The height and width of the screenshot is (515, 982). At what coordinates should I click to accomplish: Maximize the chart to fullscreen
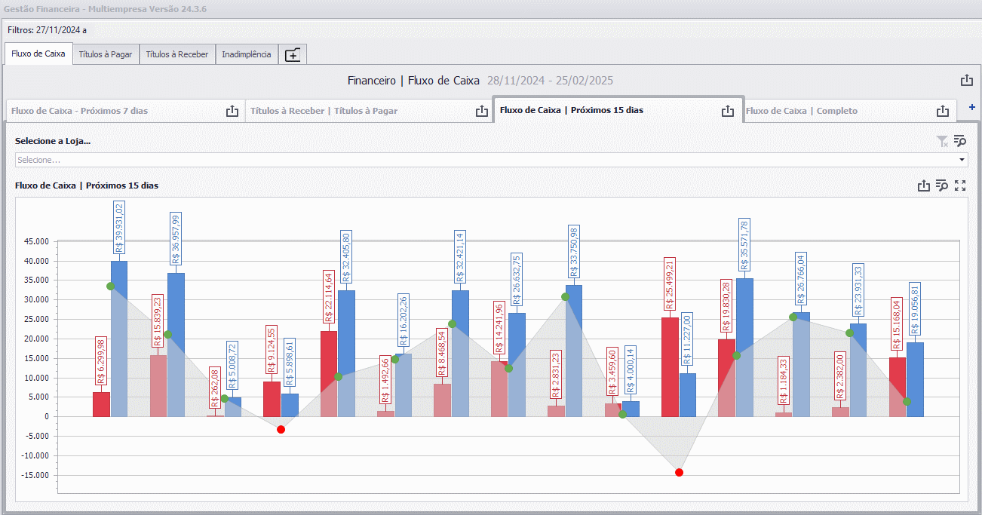[960, 185]
